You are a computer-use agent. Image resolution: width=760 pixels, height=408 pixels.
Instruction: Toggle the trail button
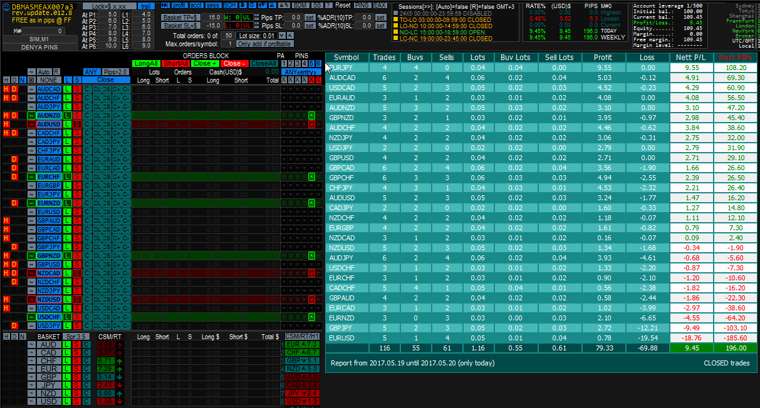click(x=146, y=6)
